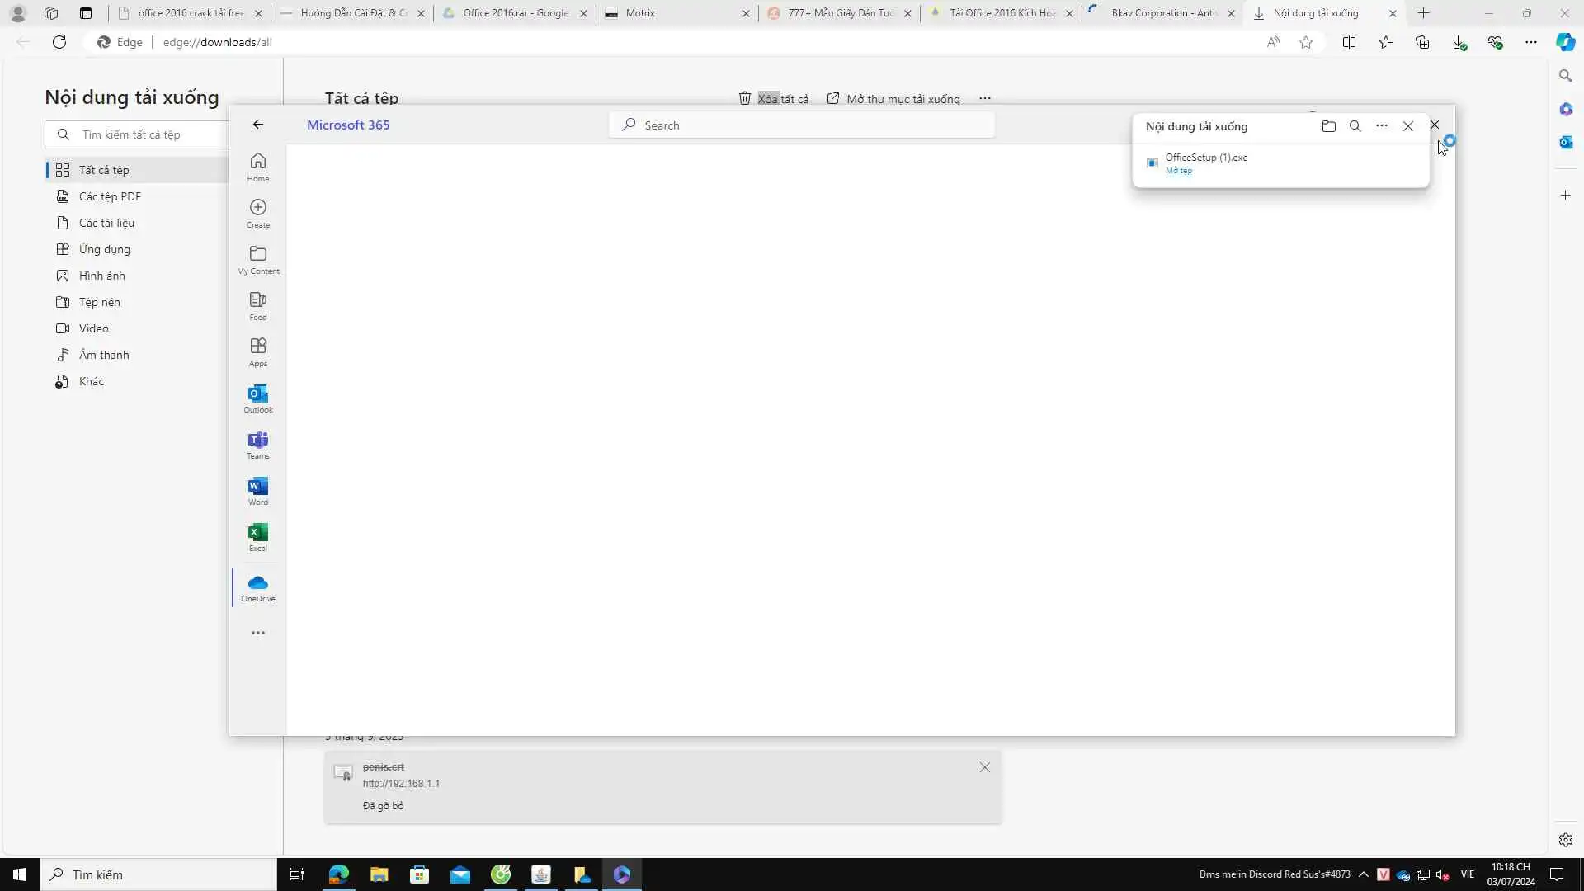The image size is (1584, 891).
Task: Open Excel app in sidebar
Action: point(258,537)
